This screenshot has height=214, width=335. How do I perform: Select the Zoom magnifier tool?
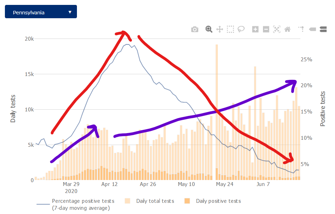tap(209, 29)
